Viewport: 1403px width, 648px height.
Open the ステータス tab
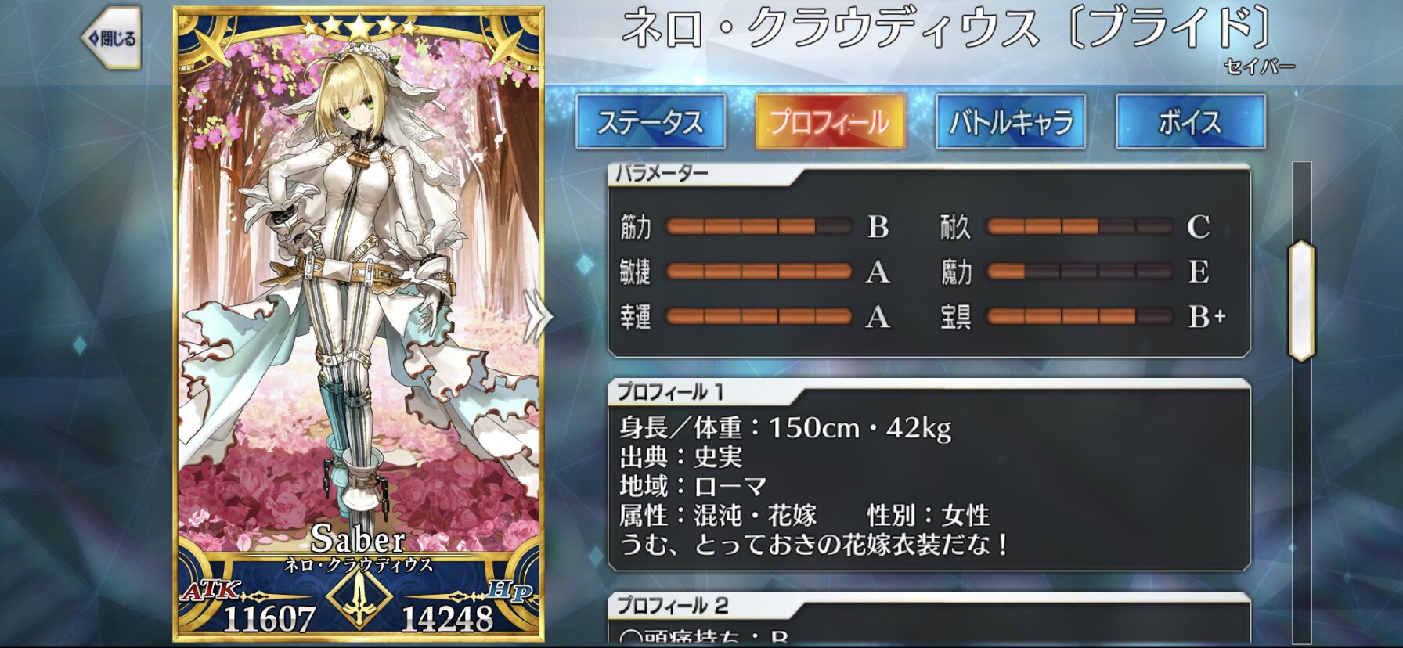click(651, 122)
